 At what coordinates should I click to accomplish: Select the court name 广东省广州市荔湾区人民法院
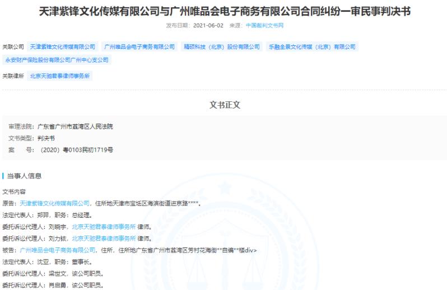pyautogui.click(x=75, y=127)
